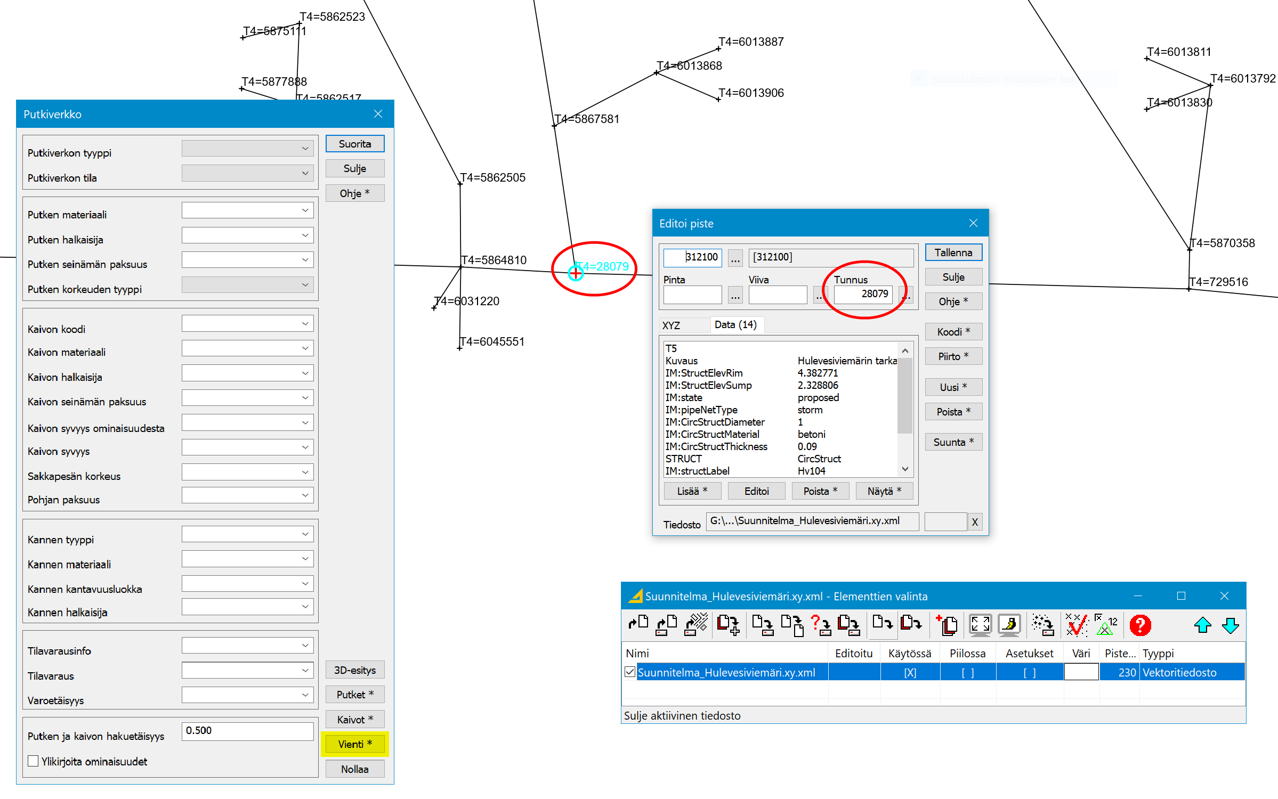Click the red question mark help icon
The image size is (1278, 799).
pos(1140,625)
